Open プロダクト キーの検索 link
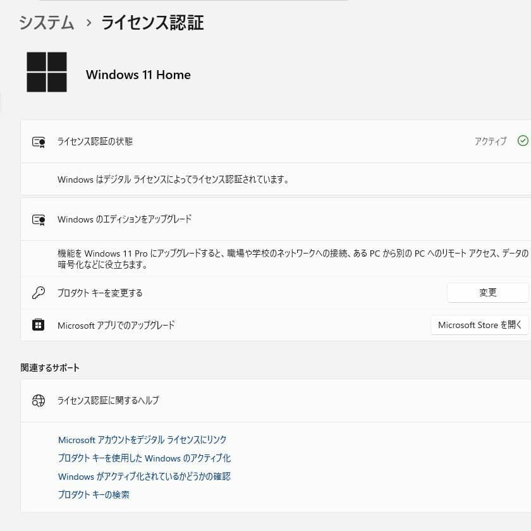Screen dimensions: 531x531 click(x=94, y=495)
